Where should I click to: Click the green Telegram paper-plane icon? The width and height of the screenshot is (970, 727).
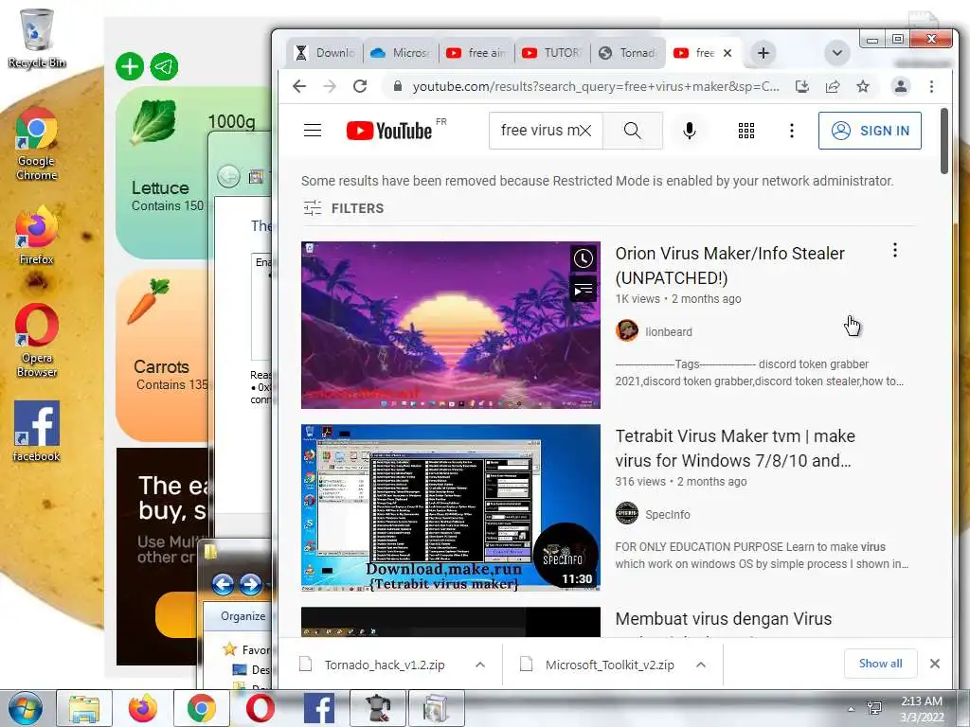(x=164, y=66)
